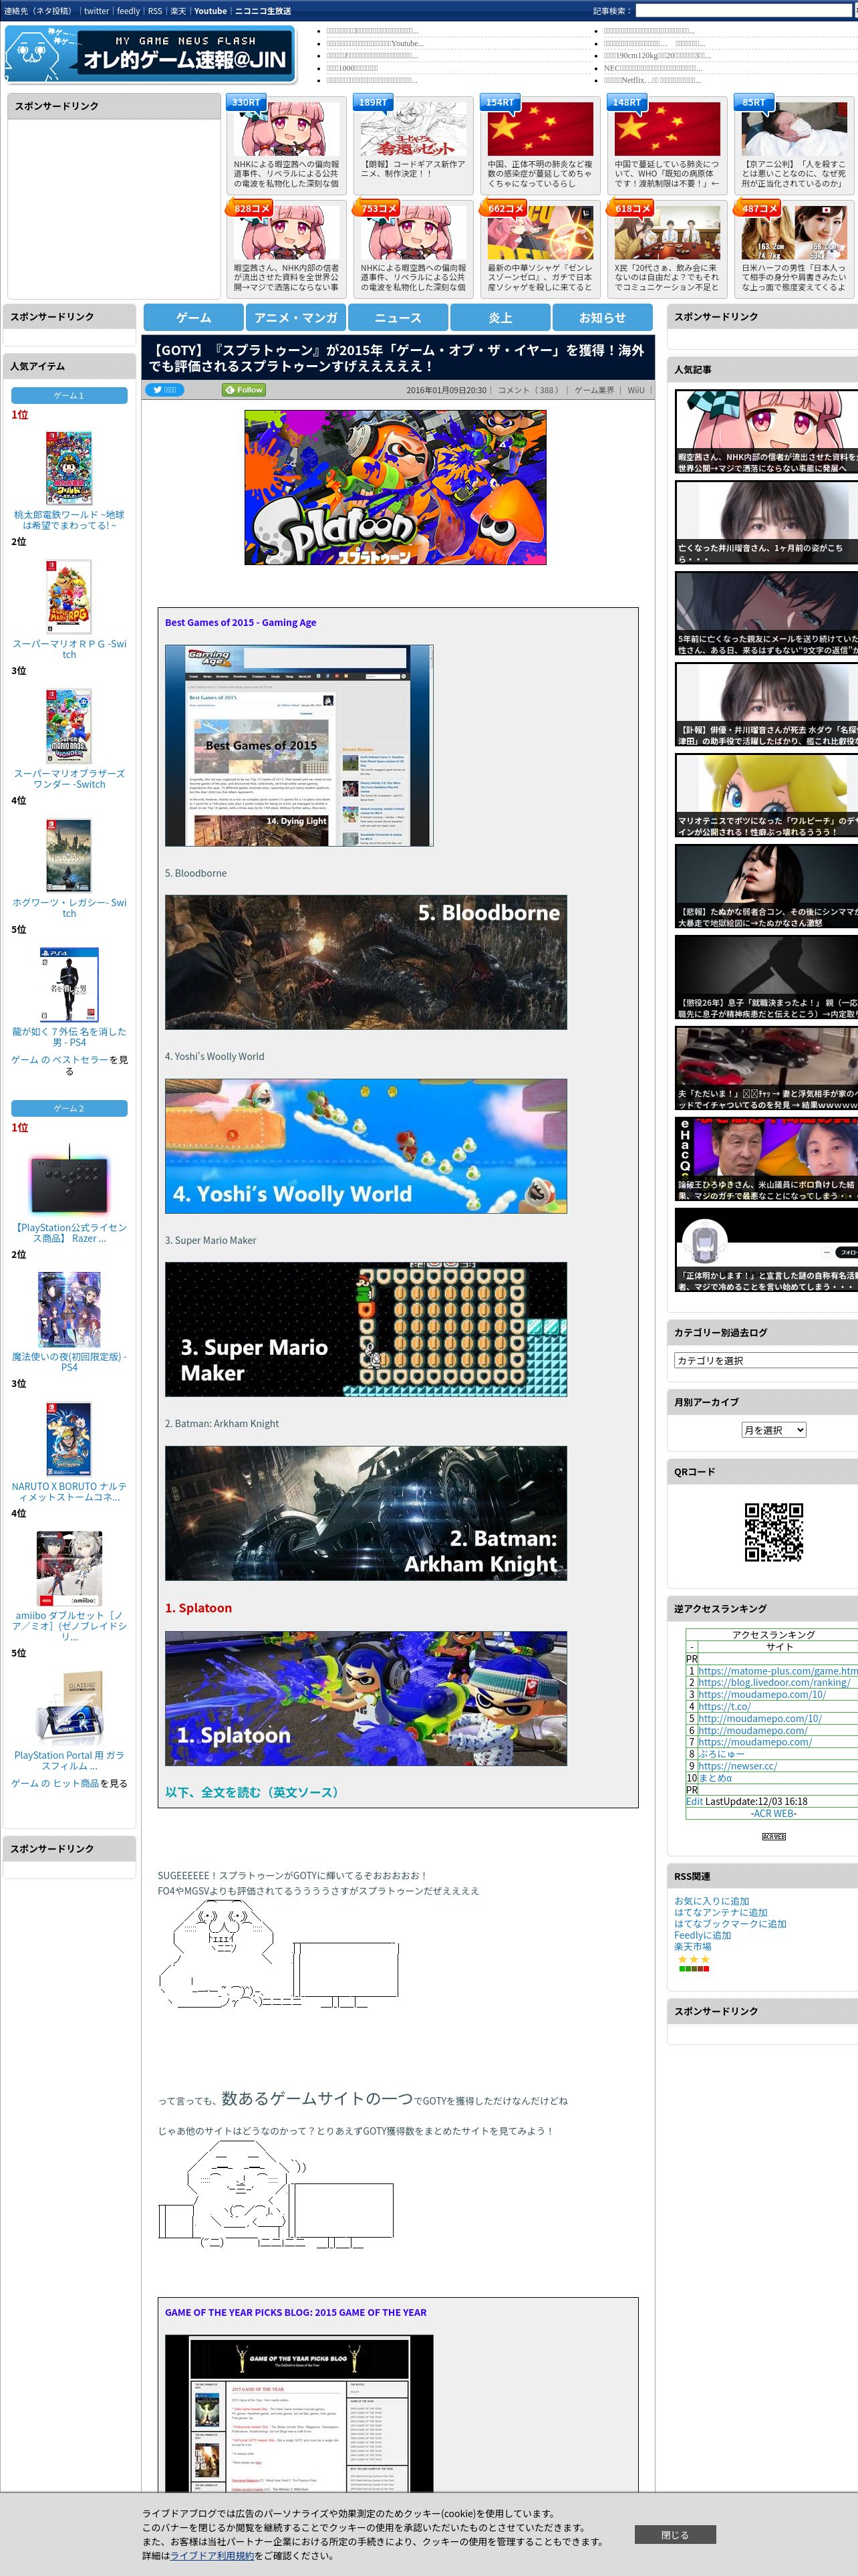This screenshot has width=858, height=2576.
Task: Focus the 記事検索 search field
Action: coord(744,11)
